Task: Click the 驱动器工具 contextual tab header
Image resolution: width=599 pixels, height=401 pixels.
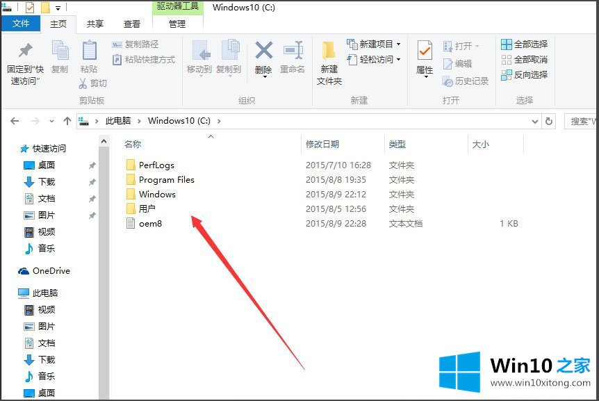Action: point(178,7)
